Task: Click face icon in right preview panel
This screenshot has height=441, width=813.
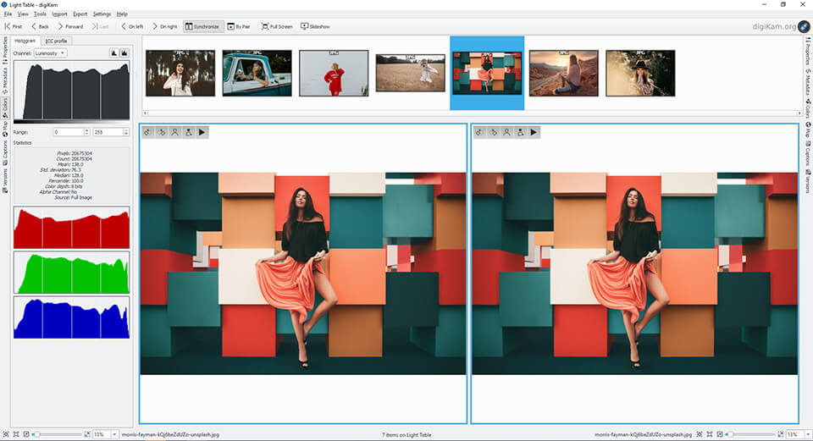Action: tap(506, 132)
